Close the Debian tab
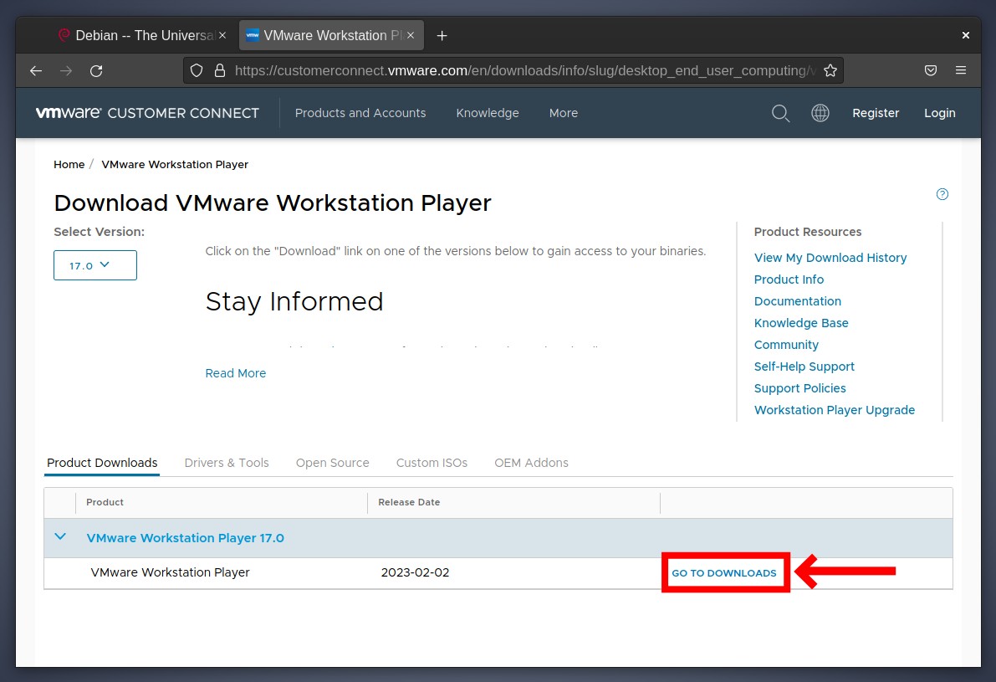This screenshot has width=996, height=682. (x=222, y=36)
